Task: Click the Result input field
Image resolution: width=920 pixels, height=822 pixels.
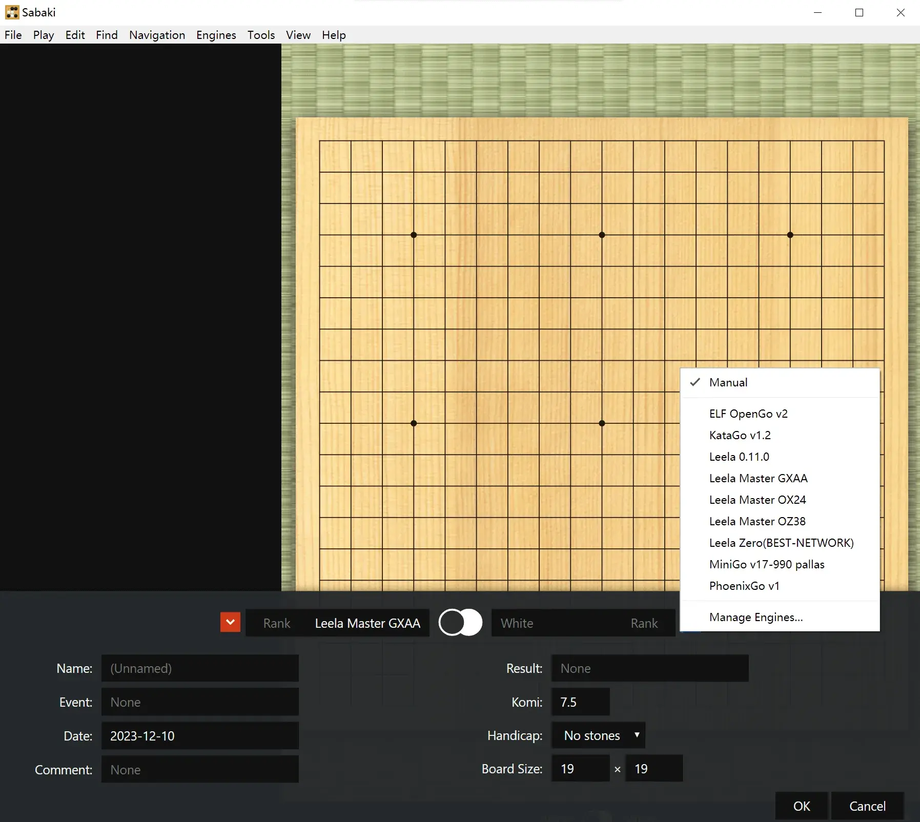Action: 650,668
